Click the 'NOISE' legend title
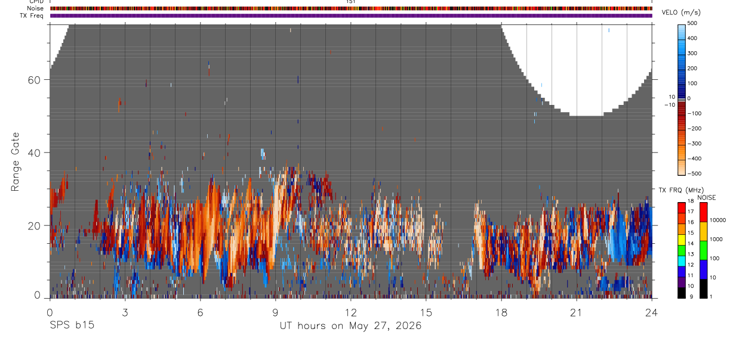 click(706, 197)
